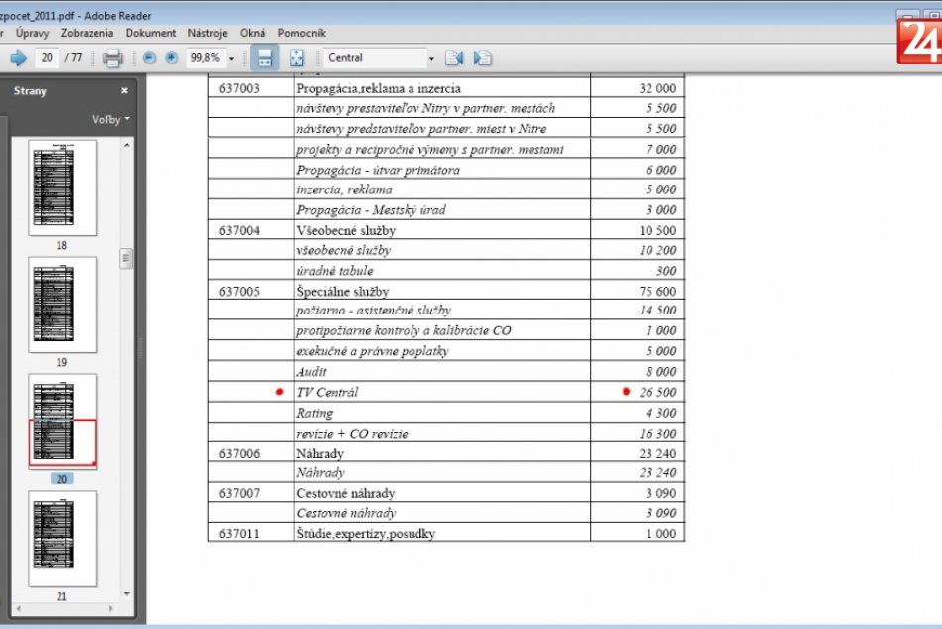The height and width of the screenshot is (629, 942).
Task: Click the zoom in plus button
Action: [x=172, y=58]
